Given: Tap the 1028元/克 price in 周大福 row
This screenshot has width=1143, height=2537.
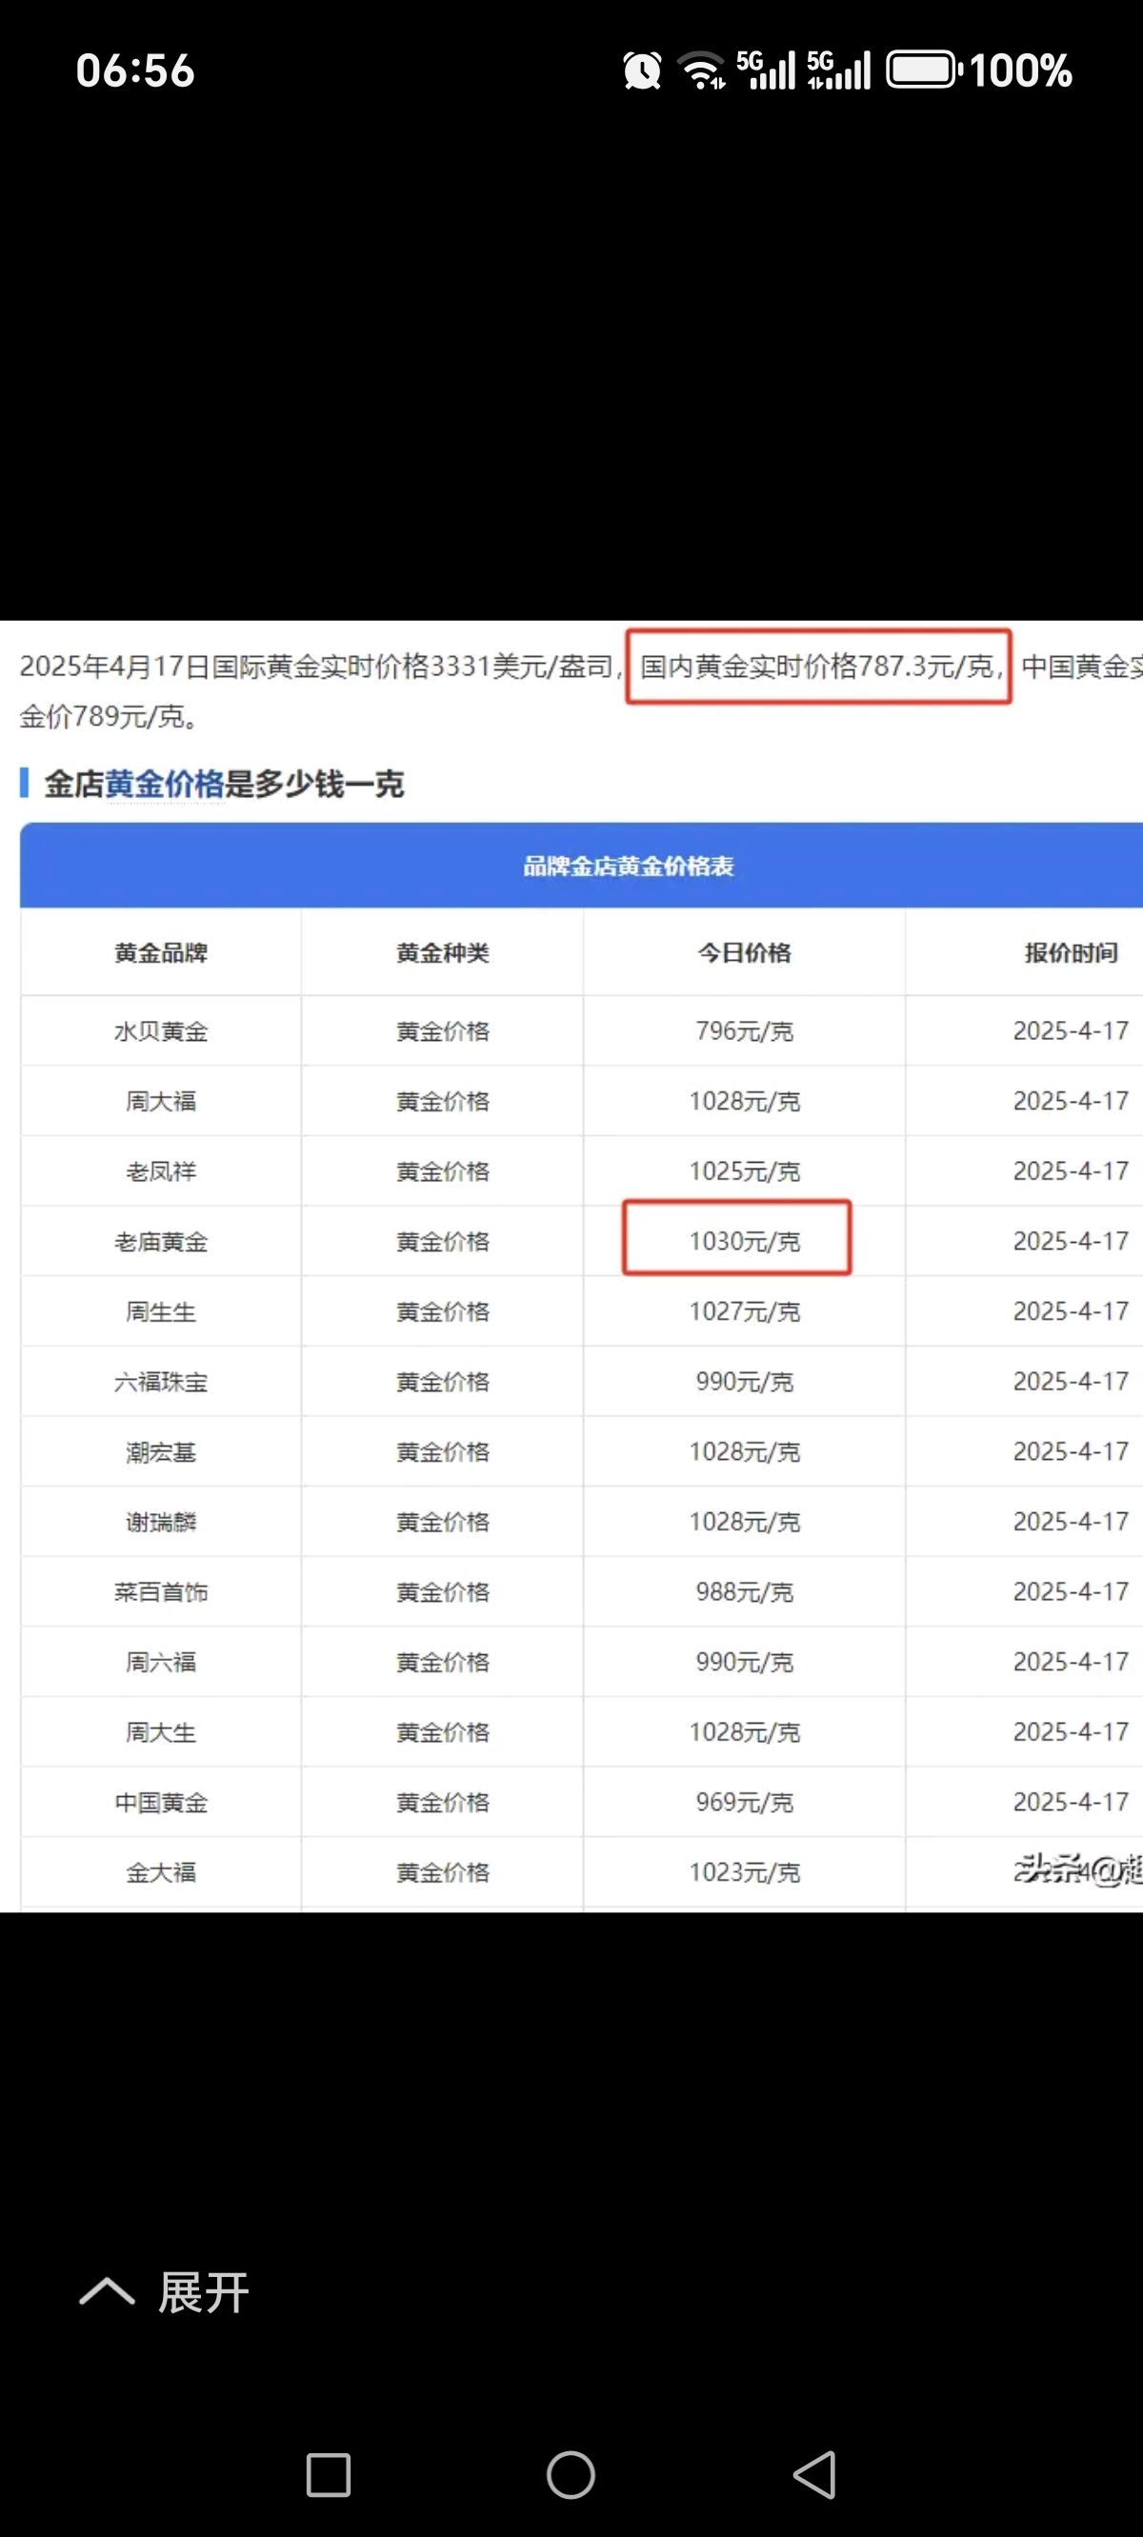Looking at the screenshot, I should click(x=744, y=1101).
